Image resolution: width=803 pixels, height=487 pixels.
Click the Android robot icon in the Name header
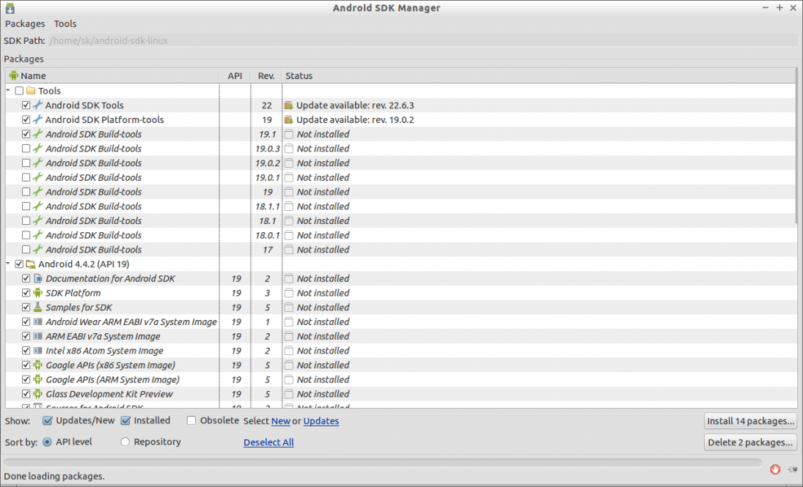pyautogui.click(x=14, y=75)
